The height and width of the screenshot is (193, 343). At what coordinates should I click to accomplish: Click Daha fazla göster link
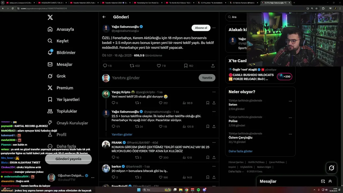click(240, 151)
